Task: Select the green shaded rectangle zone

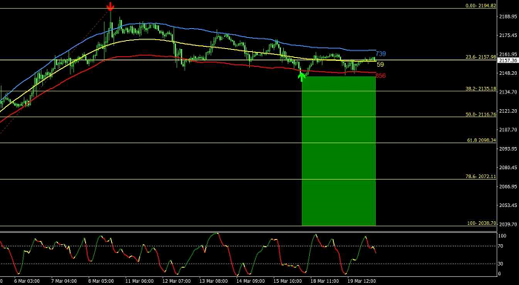Action: click(339, 151)
